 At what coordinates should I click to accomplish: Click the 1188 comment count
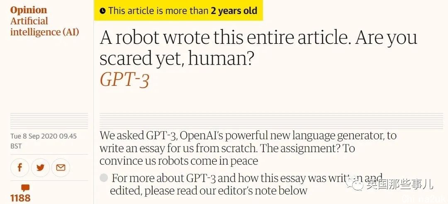click(x=20, y=198)
